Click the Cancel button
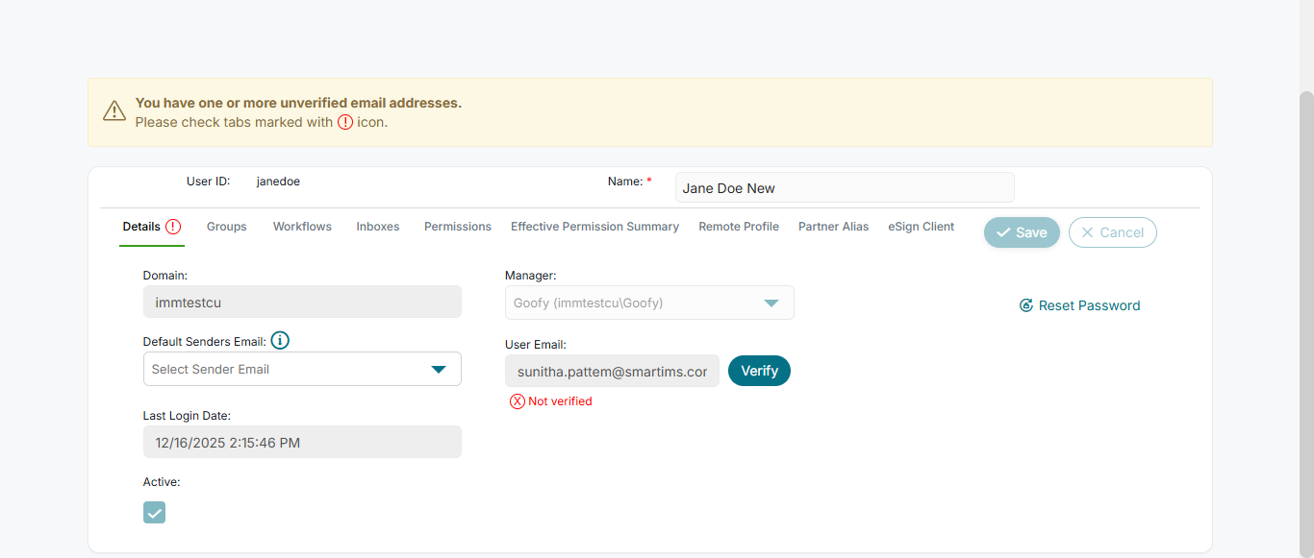The image size is (1314, 558). [x=1112, y=232]
